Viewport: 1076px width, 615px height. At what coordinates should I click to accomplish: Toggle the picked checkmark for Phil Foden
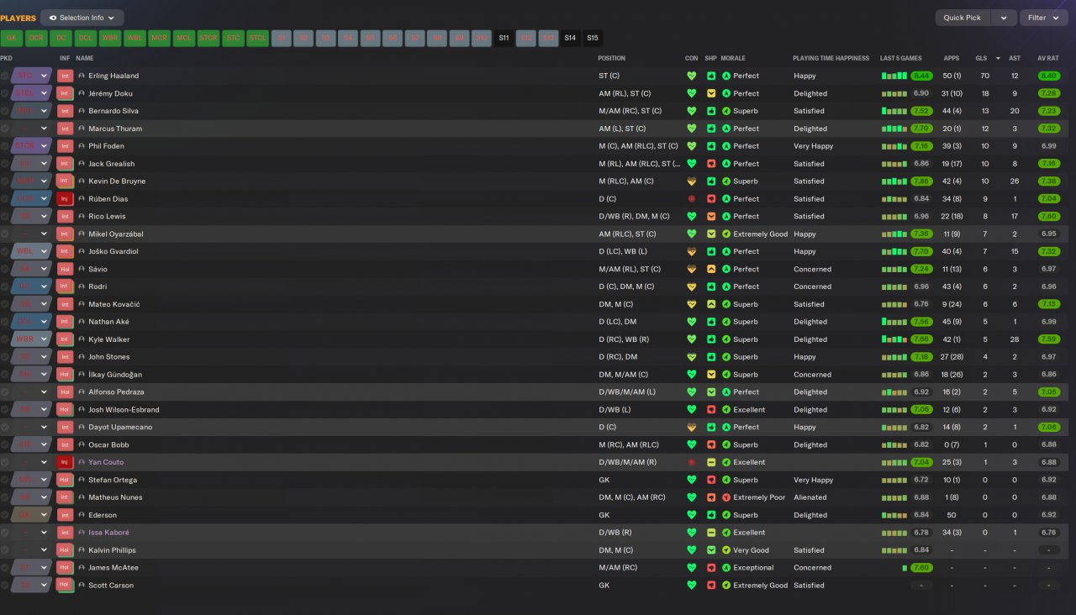pos(5,146)
